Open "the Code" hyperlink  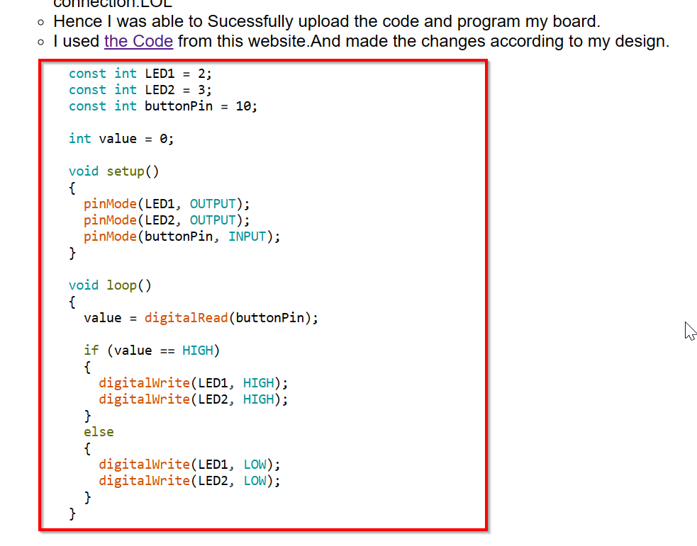138,41
